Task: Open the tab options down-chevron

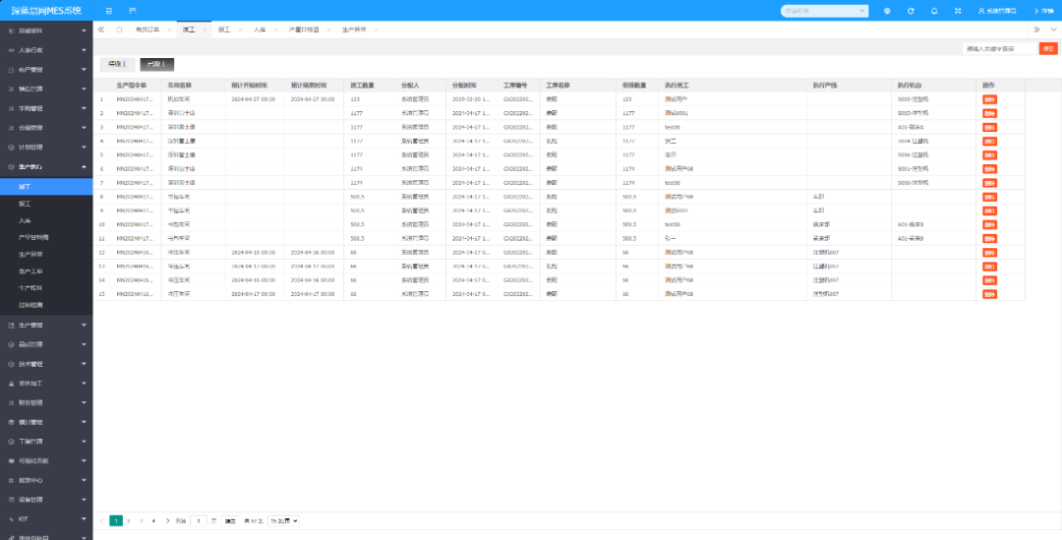Action: pyautogui.click(x=1053, y=30)
